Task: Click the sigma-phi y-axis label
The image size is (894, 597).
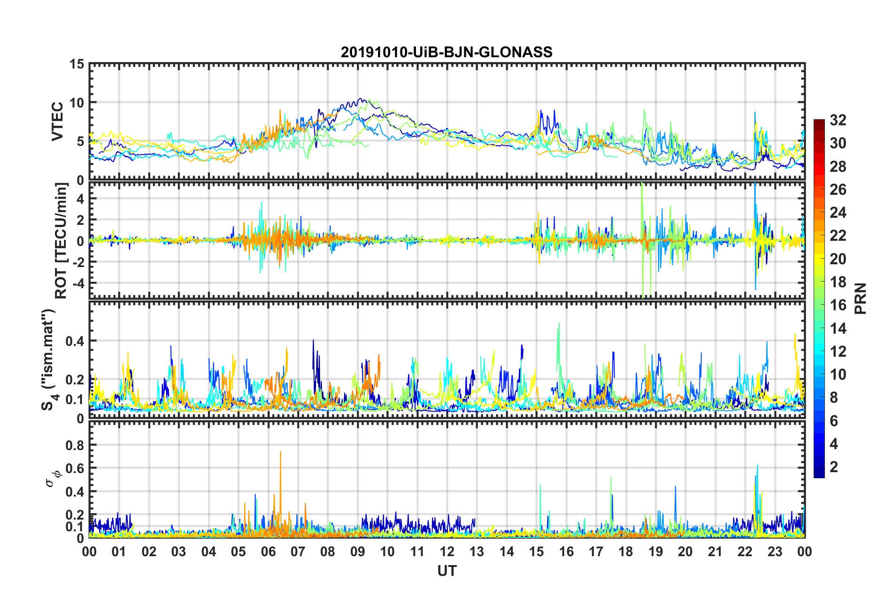Action: [x=53, y=478]
